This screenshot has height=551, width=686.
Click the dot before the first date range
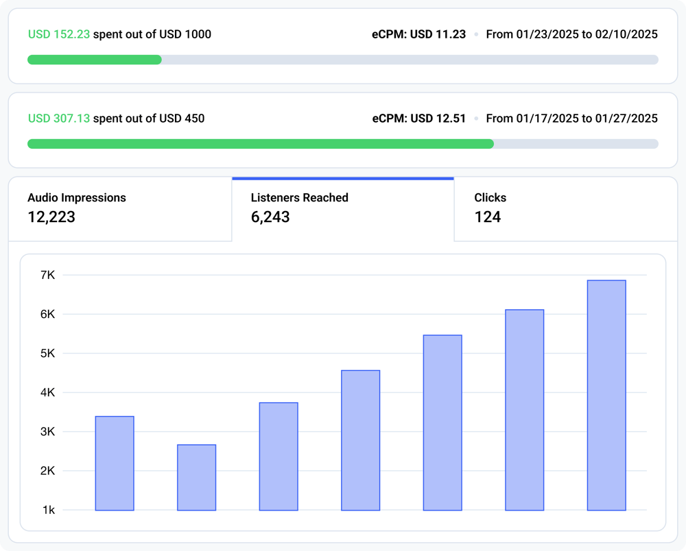coord(476,34)
